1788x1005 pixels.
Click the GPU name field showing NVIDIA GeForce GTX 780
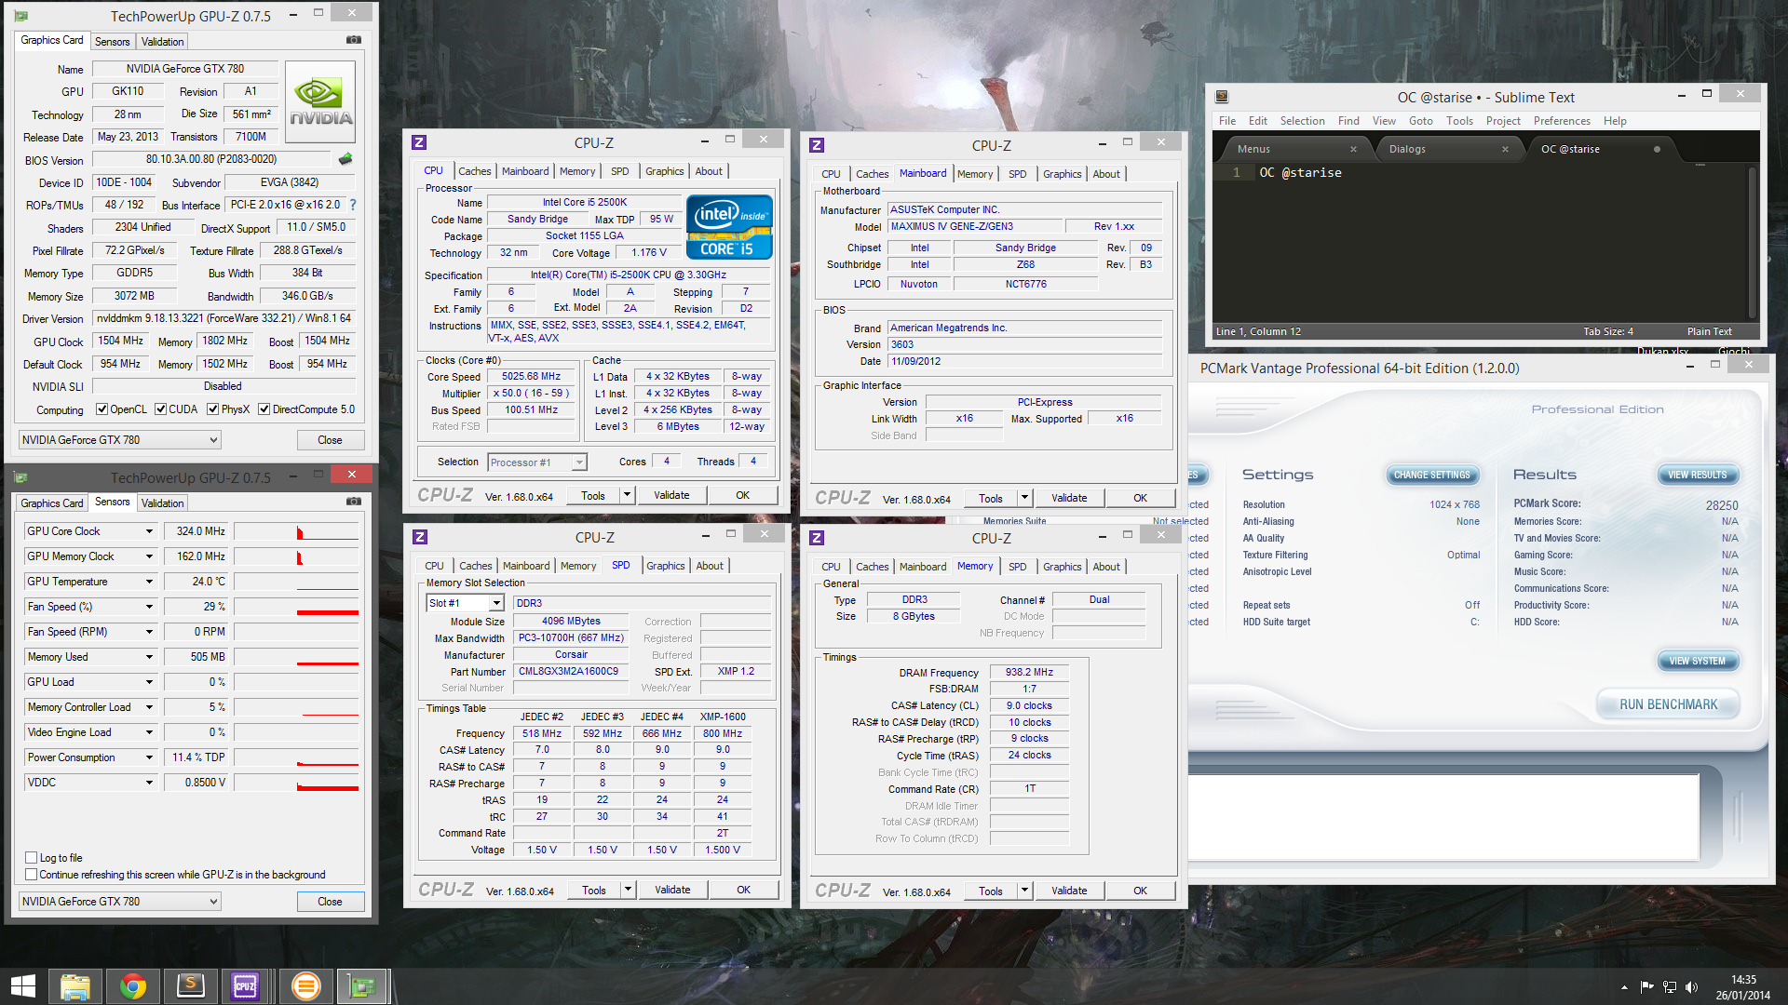tap(184, 69)
